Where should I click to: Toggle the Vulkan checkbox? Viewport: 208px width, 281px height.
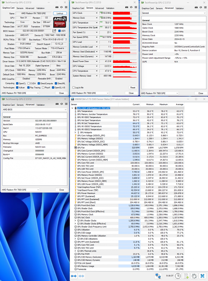17,88
